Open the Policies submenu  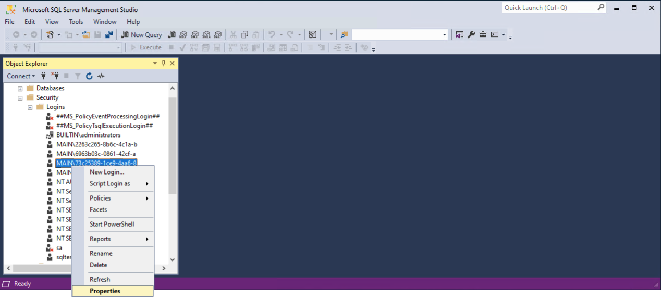pyautogui.click(x=113, y=198)
